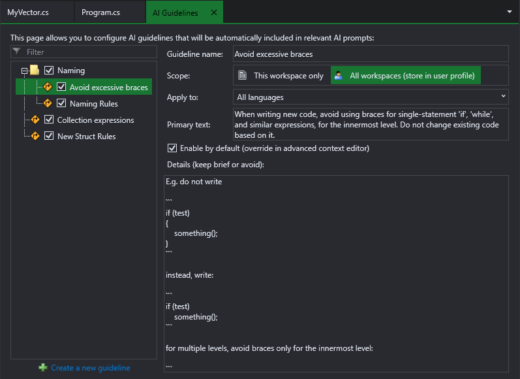Toggle the Avoid excessive braces checkbox
The height and width of the screenshot is (379, 520).
pos(61,87)
